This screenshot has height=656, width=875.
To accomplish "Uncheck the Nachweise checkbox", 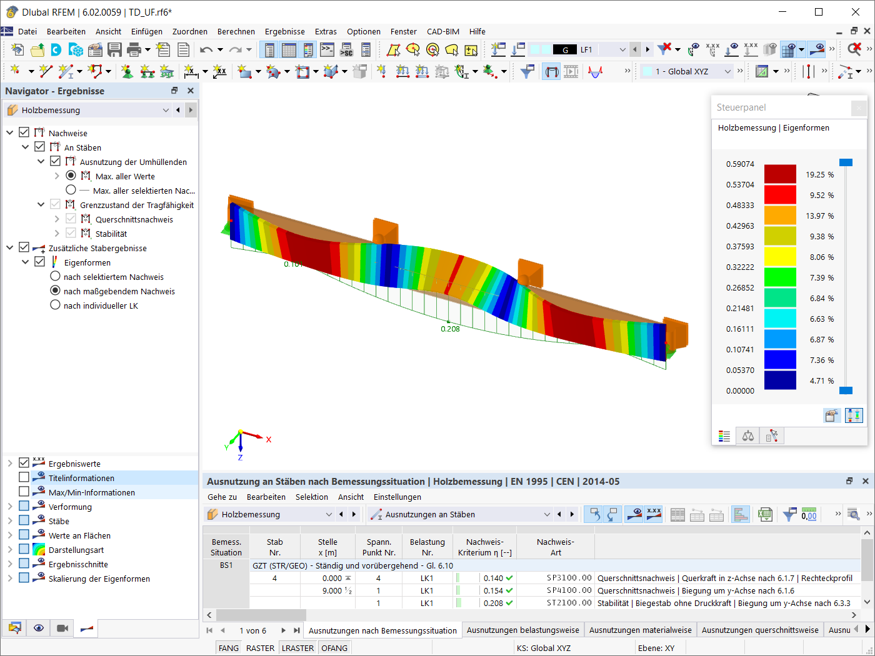I will (24, 132).
